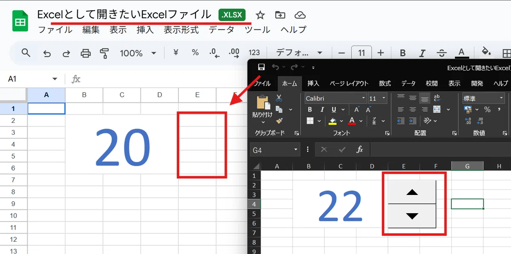Screen dimensions: 511x254
Task: Increase font size in Excel ribbon
Action: 357,110
